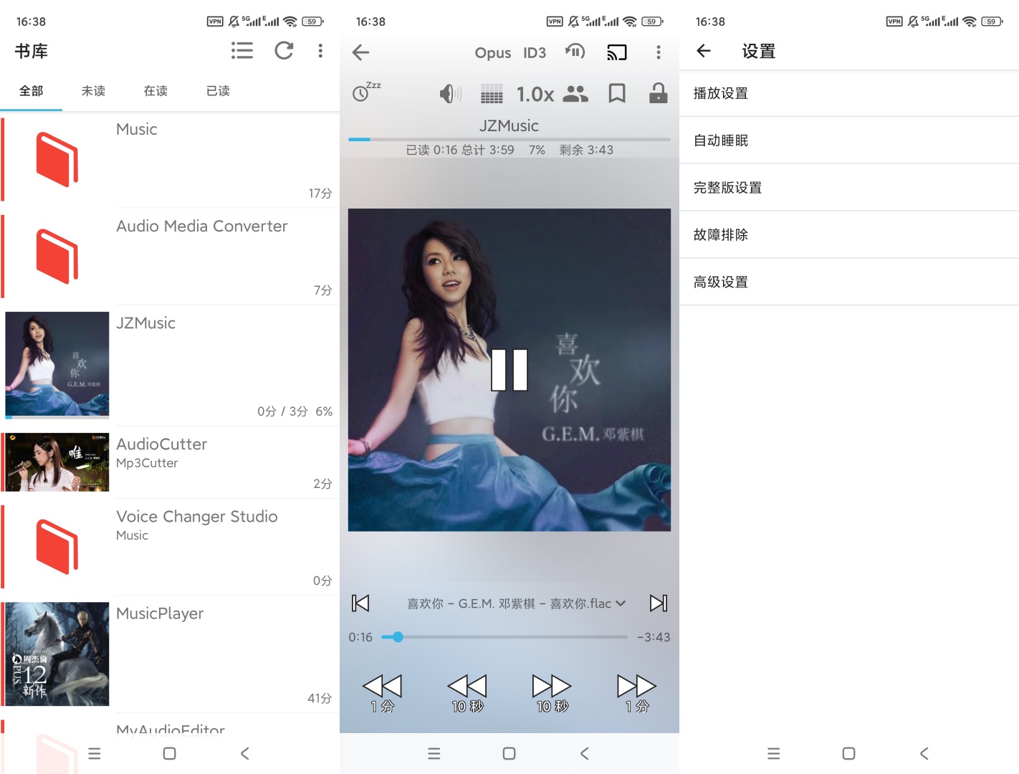The width and height of the screenshot is (1019, 774).
Task: Click the red book icon for Music
Action: tap(57, 159)
